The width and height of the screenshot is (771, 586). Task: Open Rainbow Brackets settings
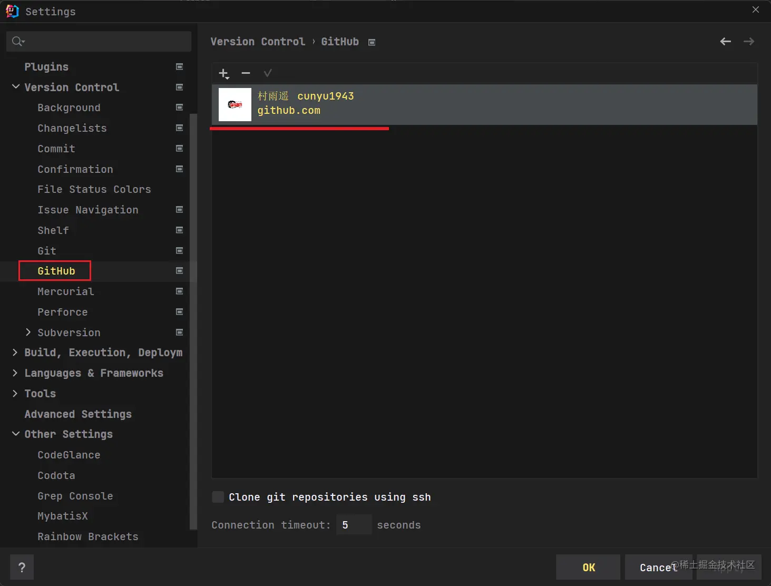(88, 536)
